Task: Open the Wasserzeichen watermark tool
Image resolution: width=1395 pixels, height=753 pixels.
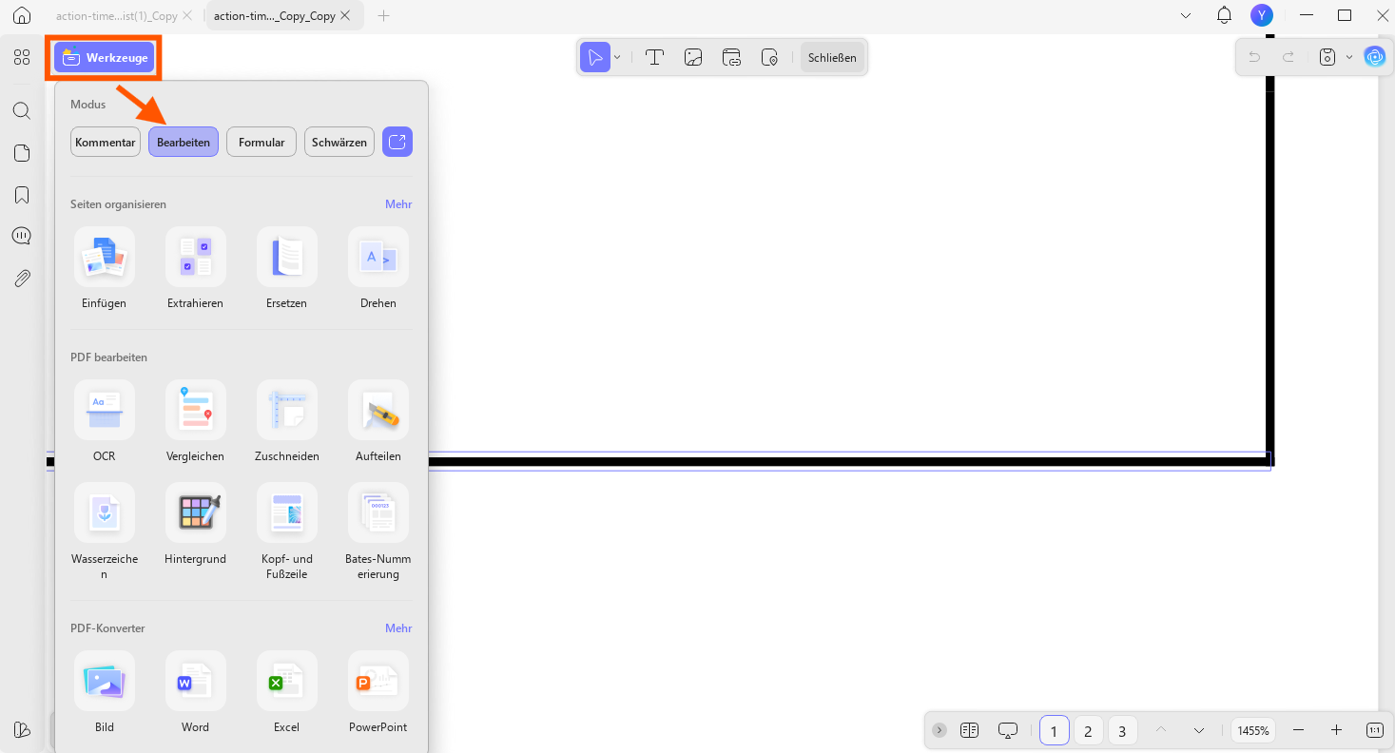Action: pyautogui.click(x=105, y=512)
